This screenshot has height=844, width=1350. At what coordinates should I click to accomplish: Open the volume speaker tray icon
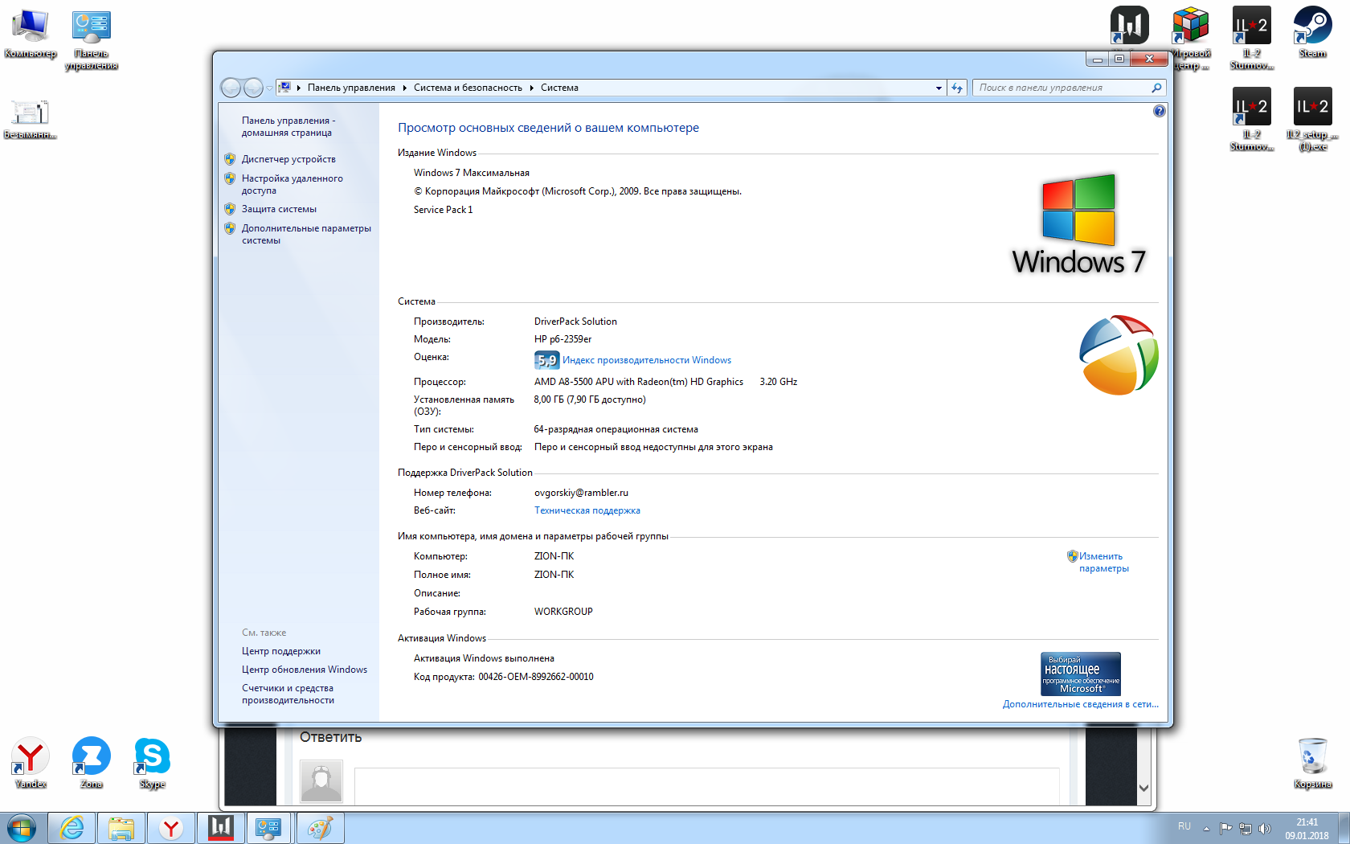(1265, 828)
